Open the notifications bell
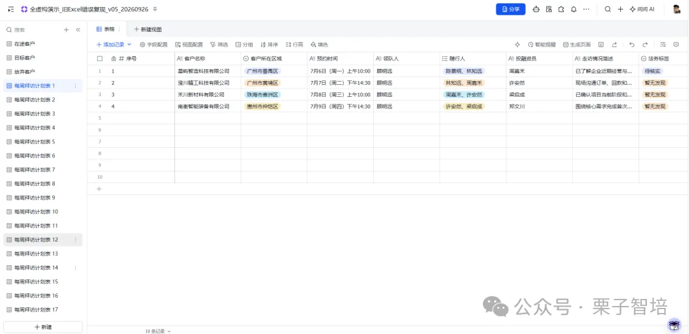The width and height of the screenshot is (689, 334). pos(574,9)
